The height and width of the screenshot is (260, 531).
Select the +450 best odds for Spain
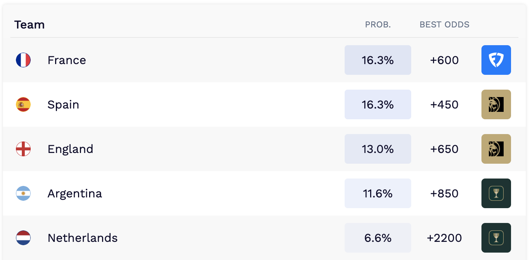(x=444, y=104)
